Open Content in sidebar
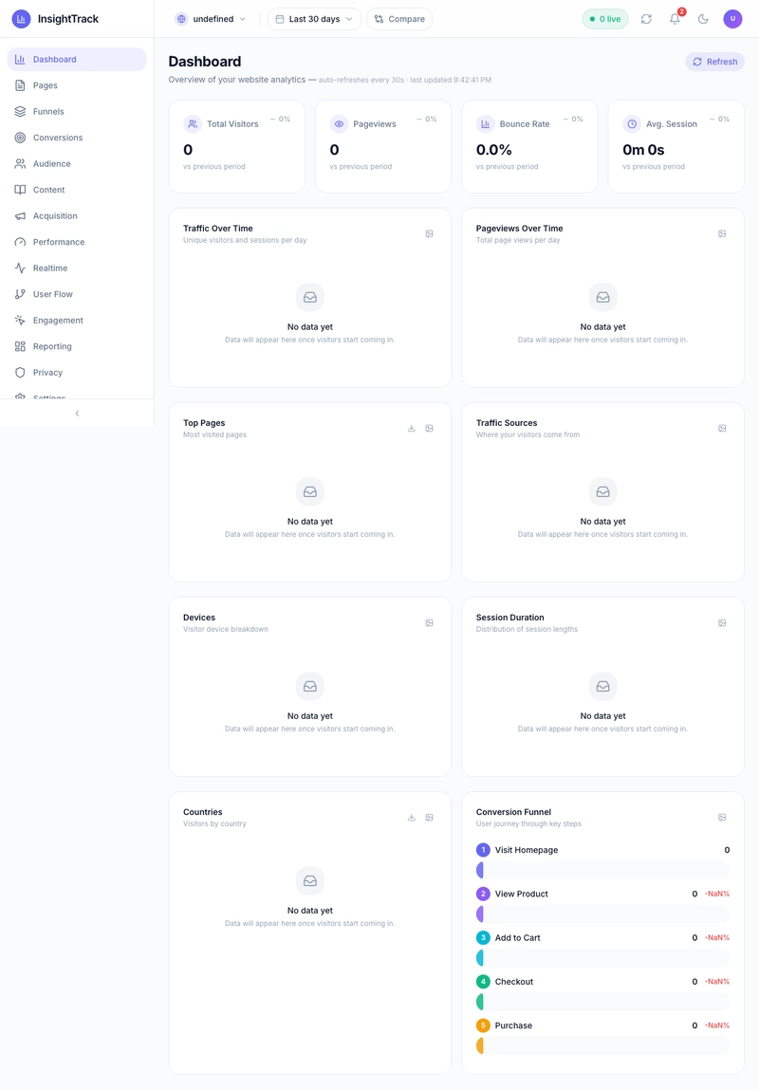 point(77,190)
